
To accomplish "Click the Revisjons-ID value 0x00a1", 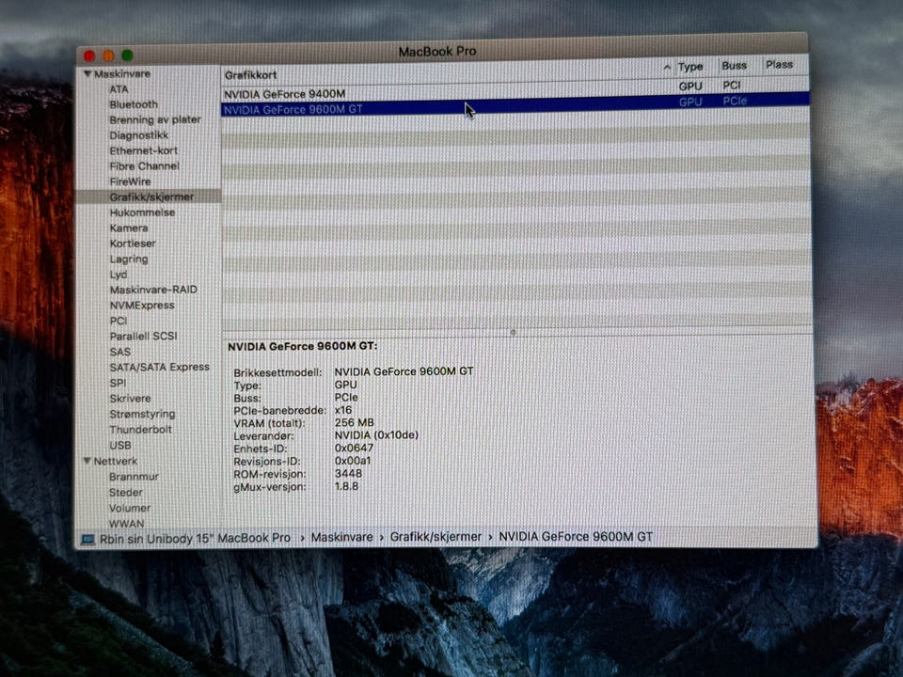I will [353, 461].
